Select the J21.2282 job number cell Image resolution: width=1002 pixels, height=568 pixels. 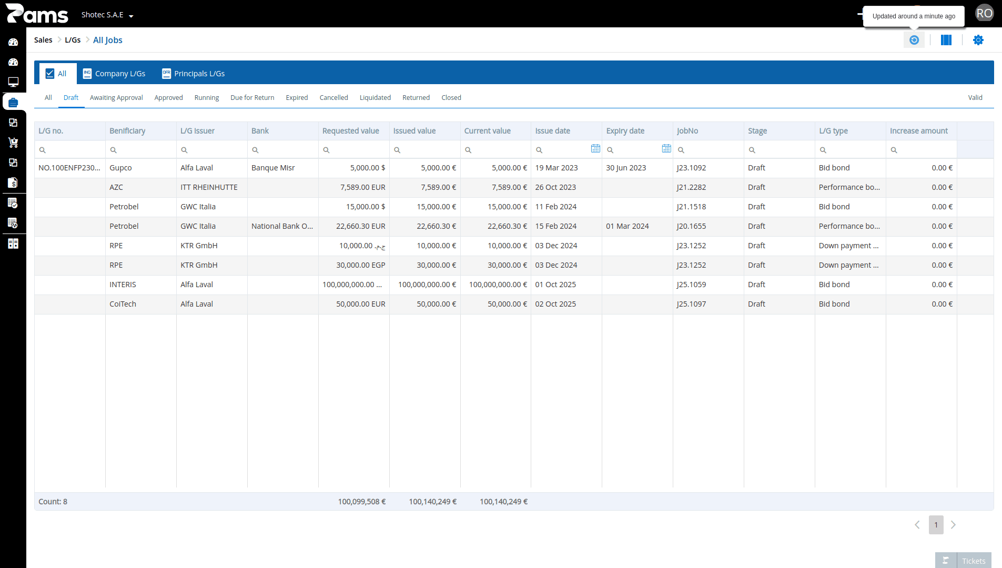tap(709, 187)
